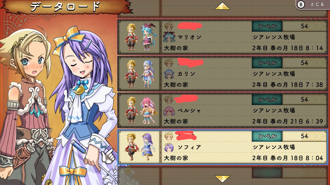The width and height of the screenshot is (330, 185).
Task: Click the sprite thumbnail of Persia's save
Action: coord(139,110)
